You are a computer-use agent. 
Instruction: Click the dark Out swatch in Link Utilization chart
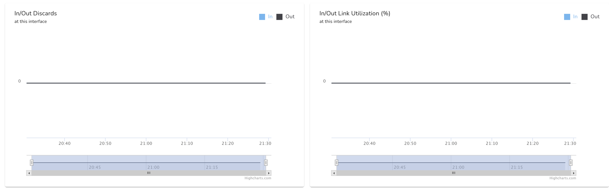584,17
